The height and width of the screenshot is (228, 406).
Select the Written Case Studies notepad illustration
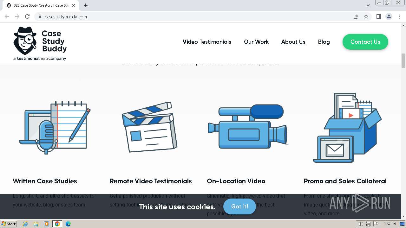(55, 127)
